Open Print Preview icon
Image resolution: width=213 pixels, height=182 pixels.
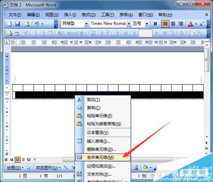(x=27, y=24)
